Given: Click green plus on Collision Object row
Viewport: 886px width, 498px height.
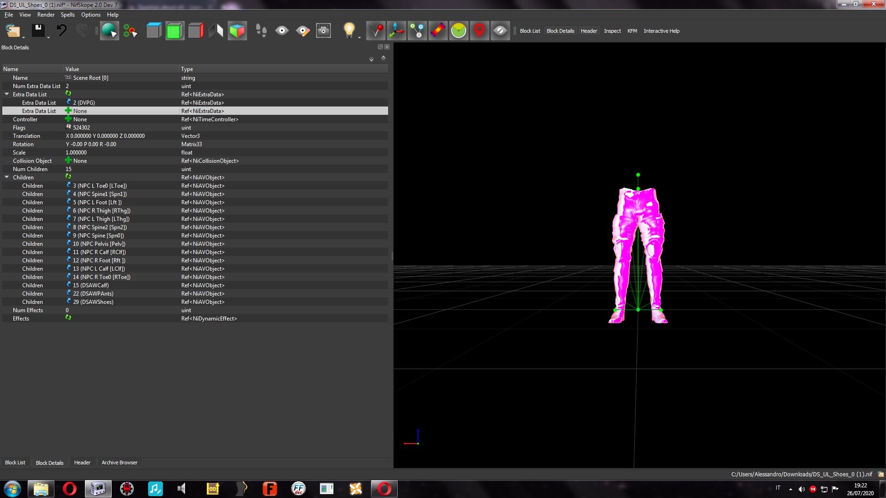Looking at the screenshot, I should 68,160.
